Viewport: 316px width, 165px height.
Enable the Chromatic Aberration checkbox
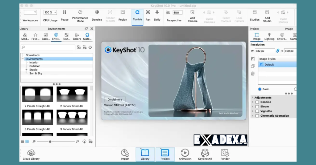click(x=257, y=116)
